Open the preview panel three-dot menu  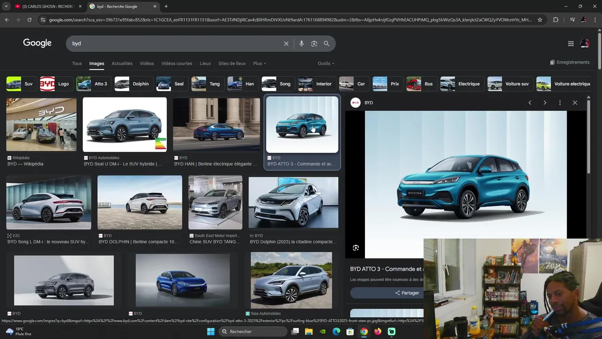(x=560, y=103)
